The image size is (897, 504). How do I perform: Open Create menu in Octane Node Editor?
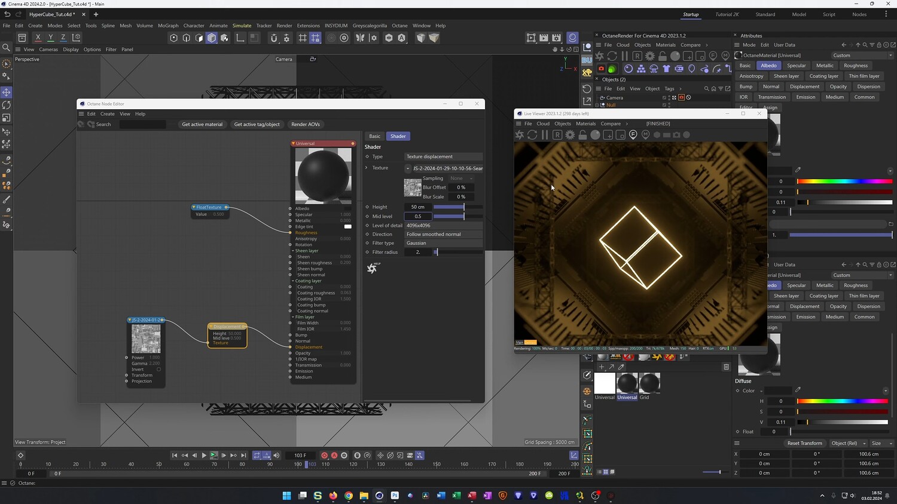pyautogui.click(x=108, y=114)
